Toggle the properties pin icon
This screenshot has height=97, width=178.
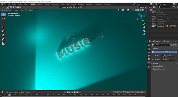(x=176, y=41)
